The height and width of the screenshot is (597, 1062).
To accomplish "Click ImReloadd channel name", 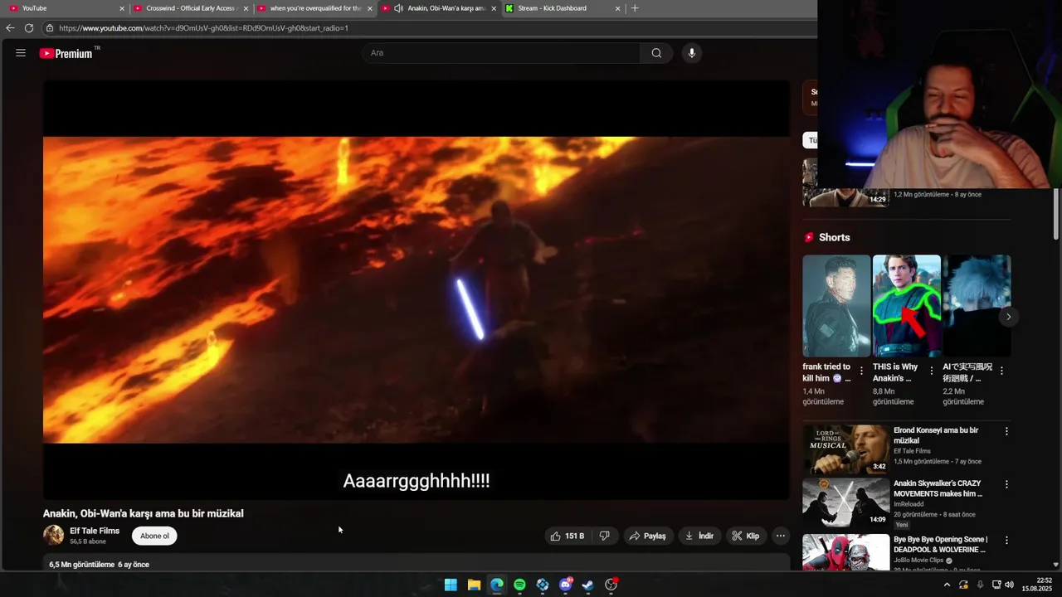I will (x=909, y=504).
